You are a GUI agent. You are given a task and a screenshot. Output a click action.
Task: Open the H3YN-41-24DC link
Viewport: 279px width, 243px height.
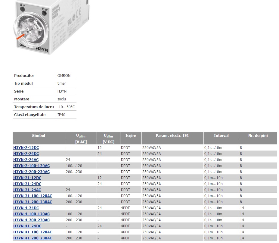(27, 226)
